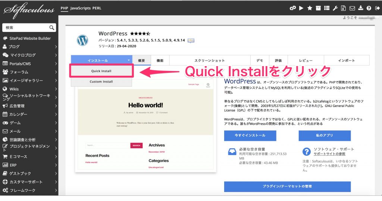
Task: Switch to the インポート tab
Action: point(346,60)
